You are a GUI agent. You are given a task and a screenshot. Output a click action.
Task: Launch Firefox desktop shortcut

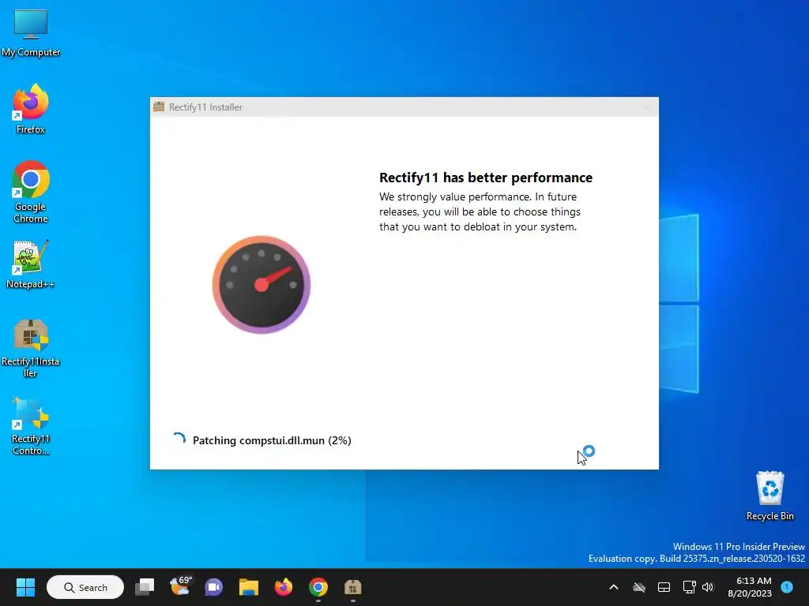(x=31, y=109)
